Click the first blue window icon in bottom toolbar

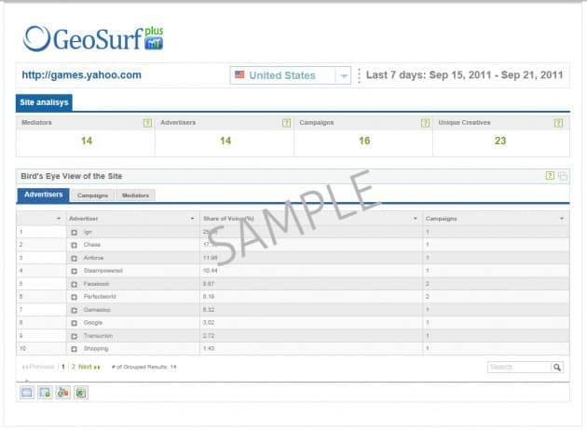tap(27, 393)
